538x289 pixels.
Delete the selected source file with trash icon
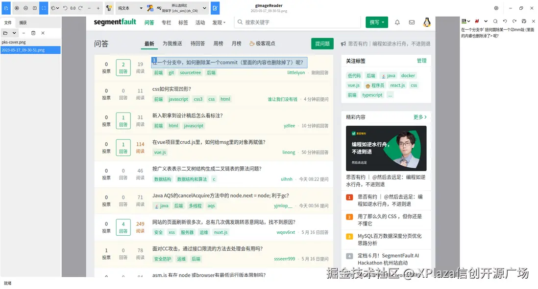(33, 33)
